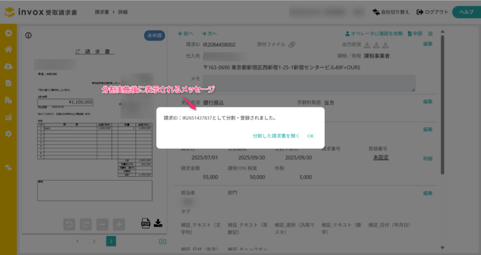Screen dimensions: 481x255
Task: Select page 3 of the preview
Action: [111, 241]
